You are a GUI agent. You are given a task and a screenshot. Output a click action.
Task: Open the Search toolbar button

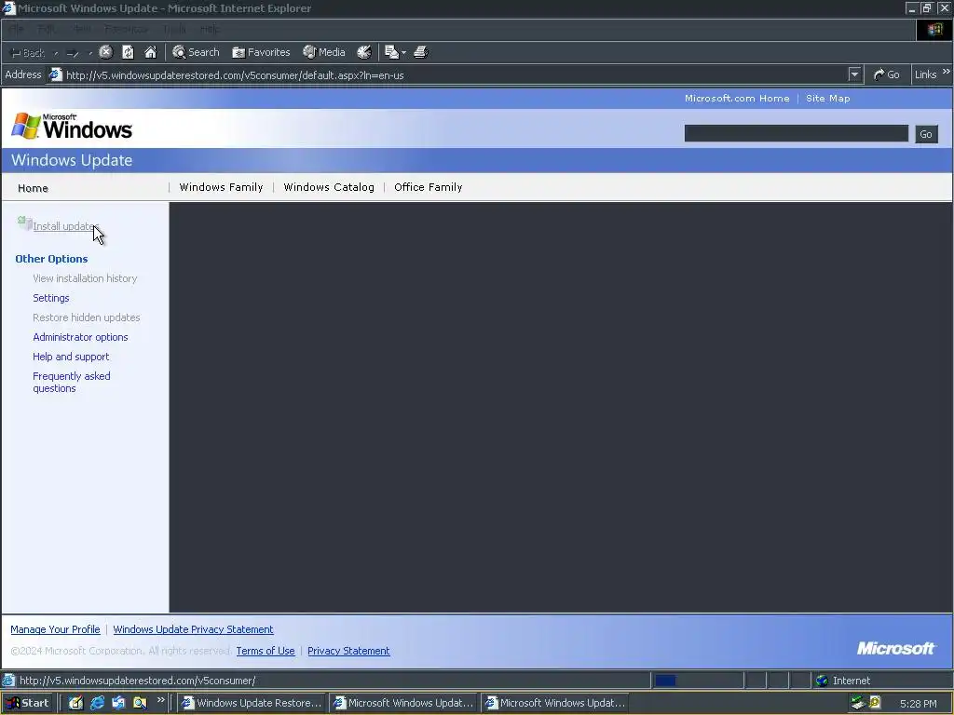coord(196,52)
